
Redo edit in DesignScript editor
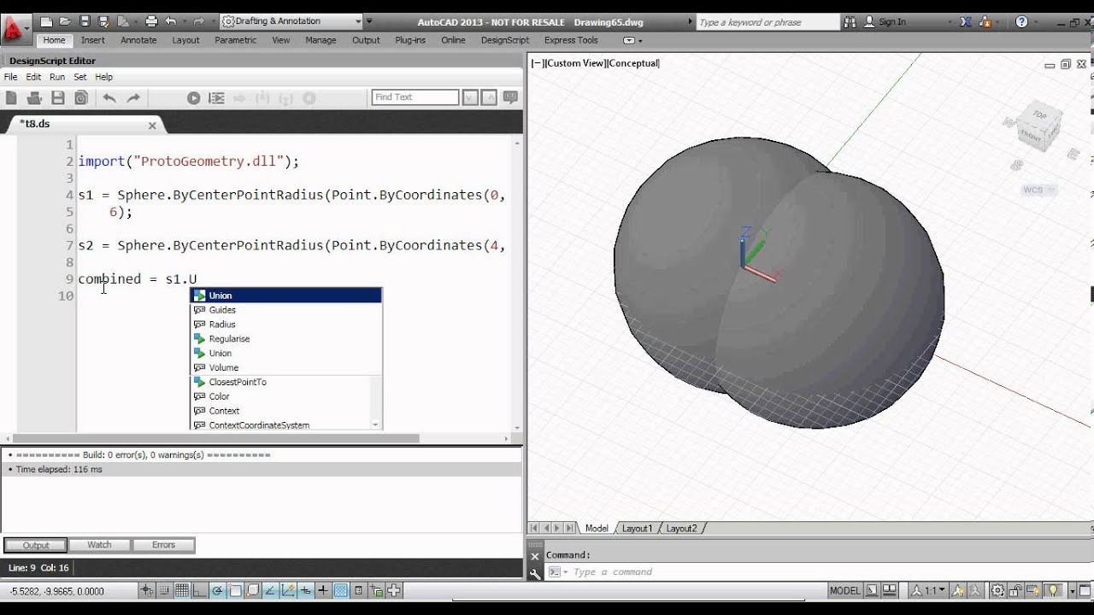[x=133, y=98]
